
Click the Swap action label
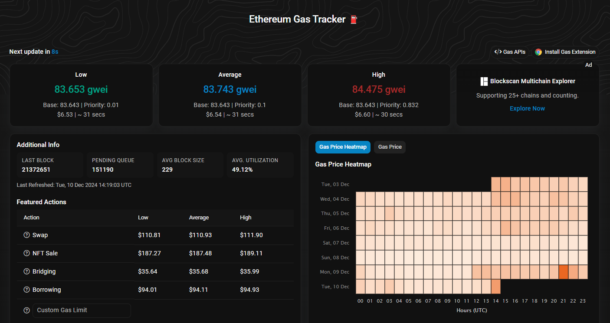tap(40, 235)
